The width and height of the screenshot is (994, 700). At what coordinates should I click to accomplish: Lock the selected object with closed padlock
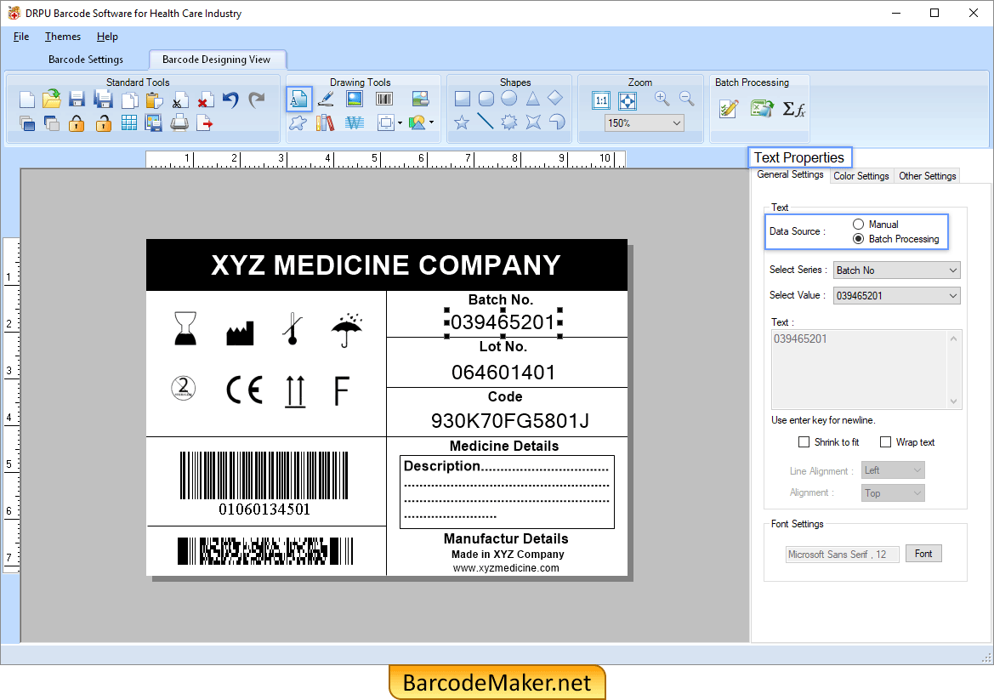pyautogui.click(x=77, y=123)
